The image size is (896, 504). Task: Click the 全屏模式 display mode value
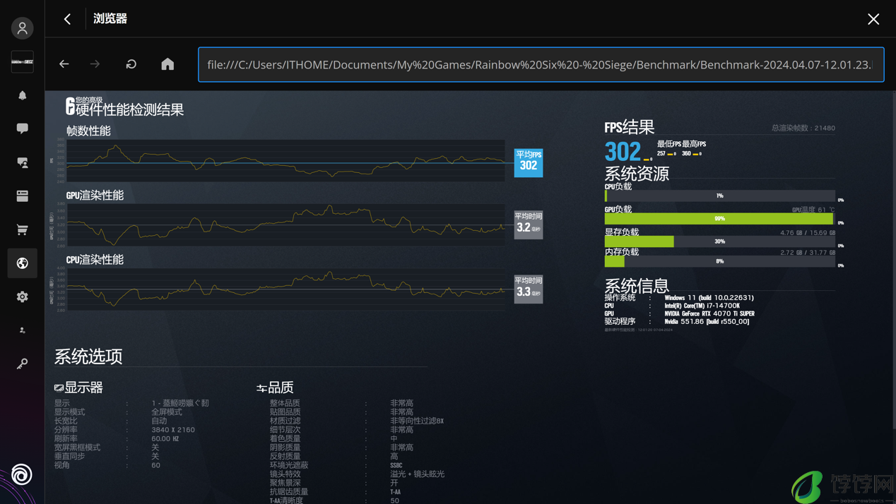pyautogui.click(x=167, y=412)
